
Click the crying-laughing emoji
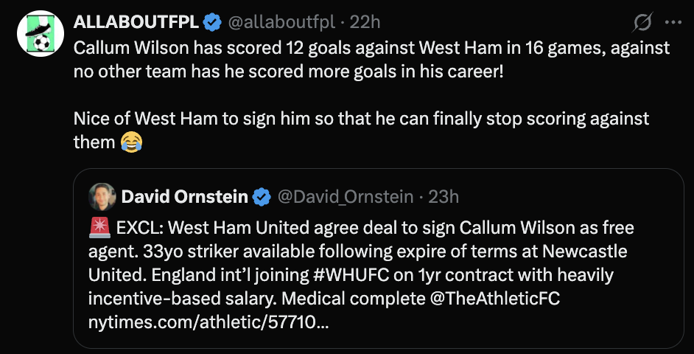tap(130, 142)
